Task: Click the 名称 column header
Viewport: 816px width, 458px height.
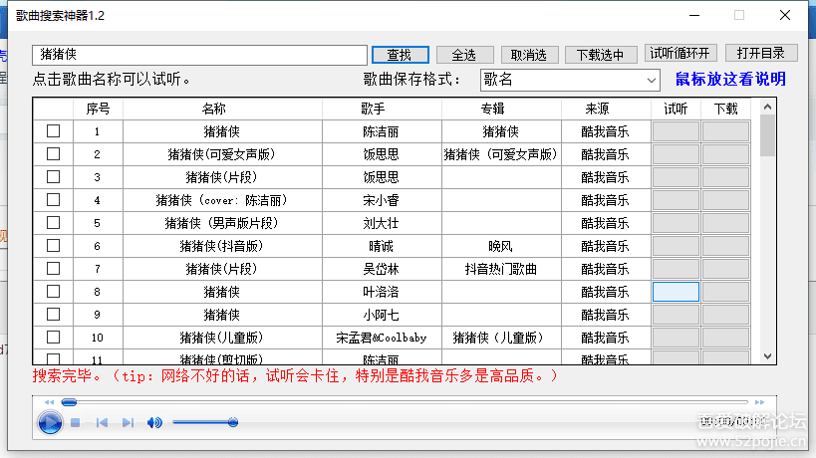Action: coord(222,109)
